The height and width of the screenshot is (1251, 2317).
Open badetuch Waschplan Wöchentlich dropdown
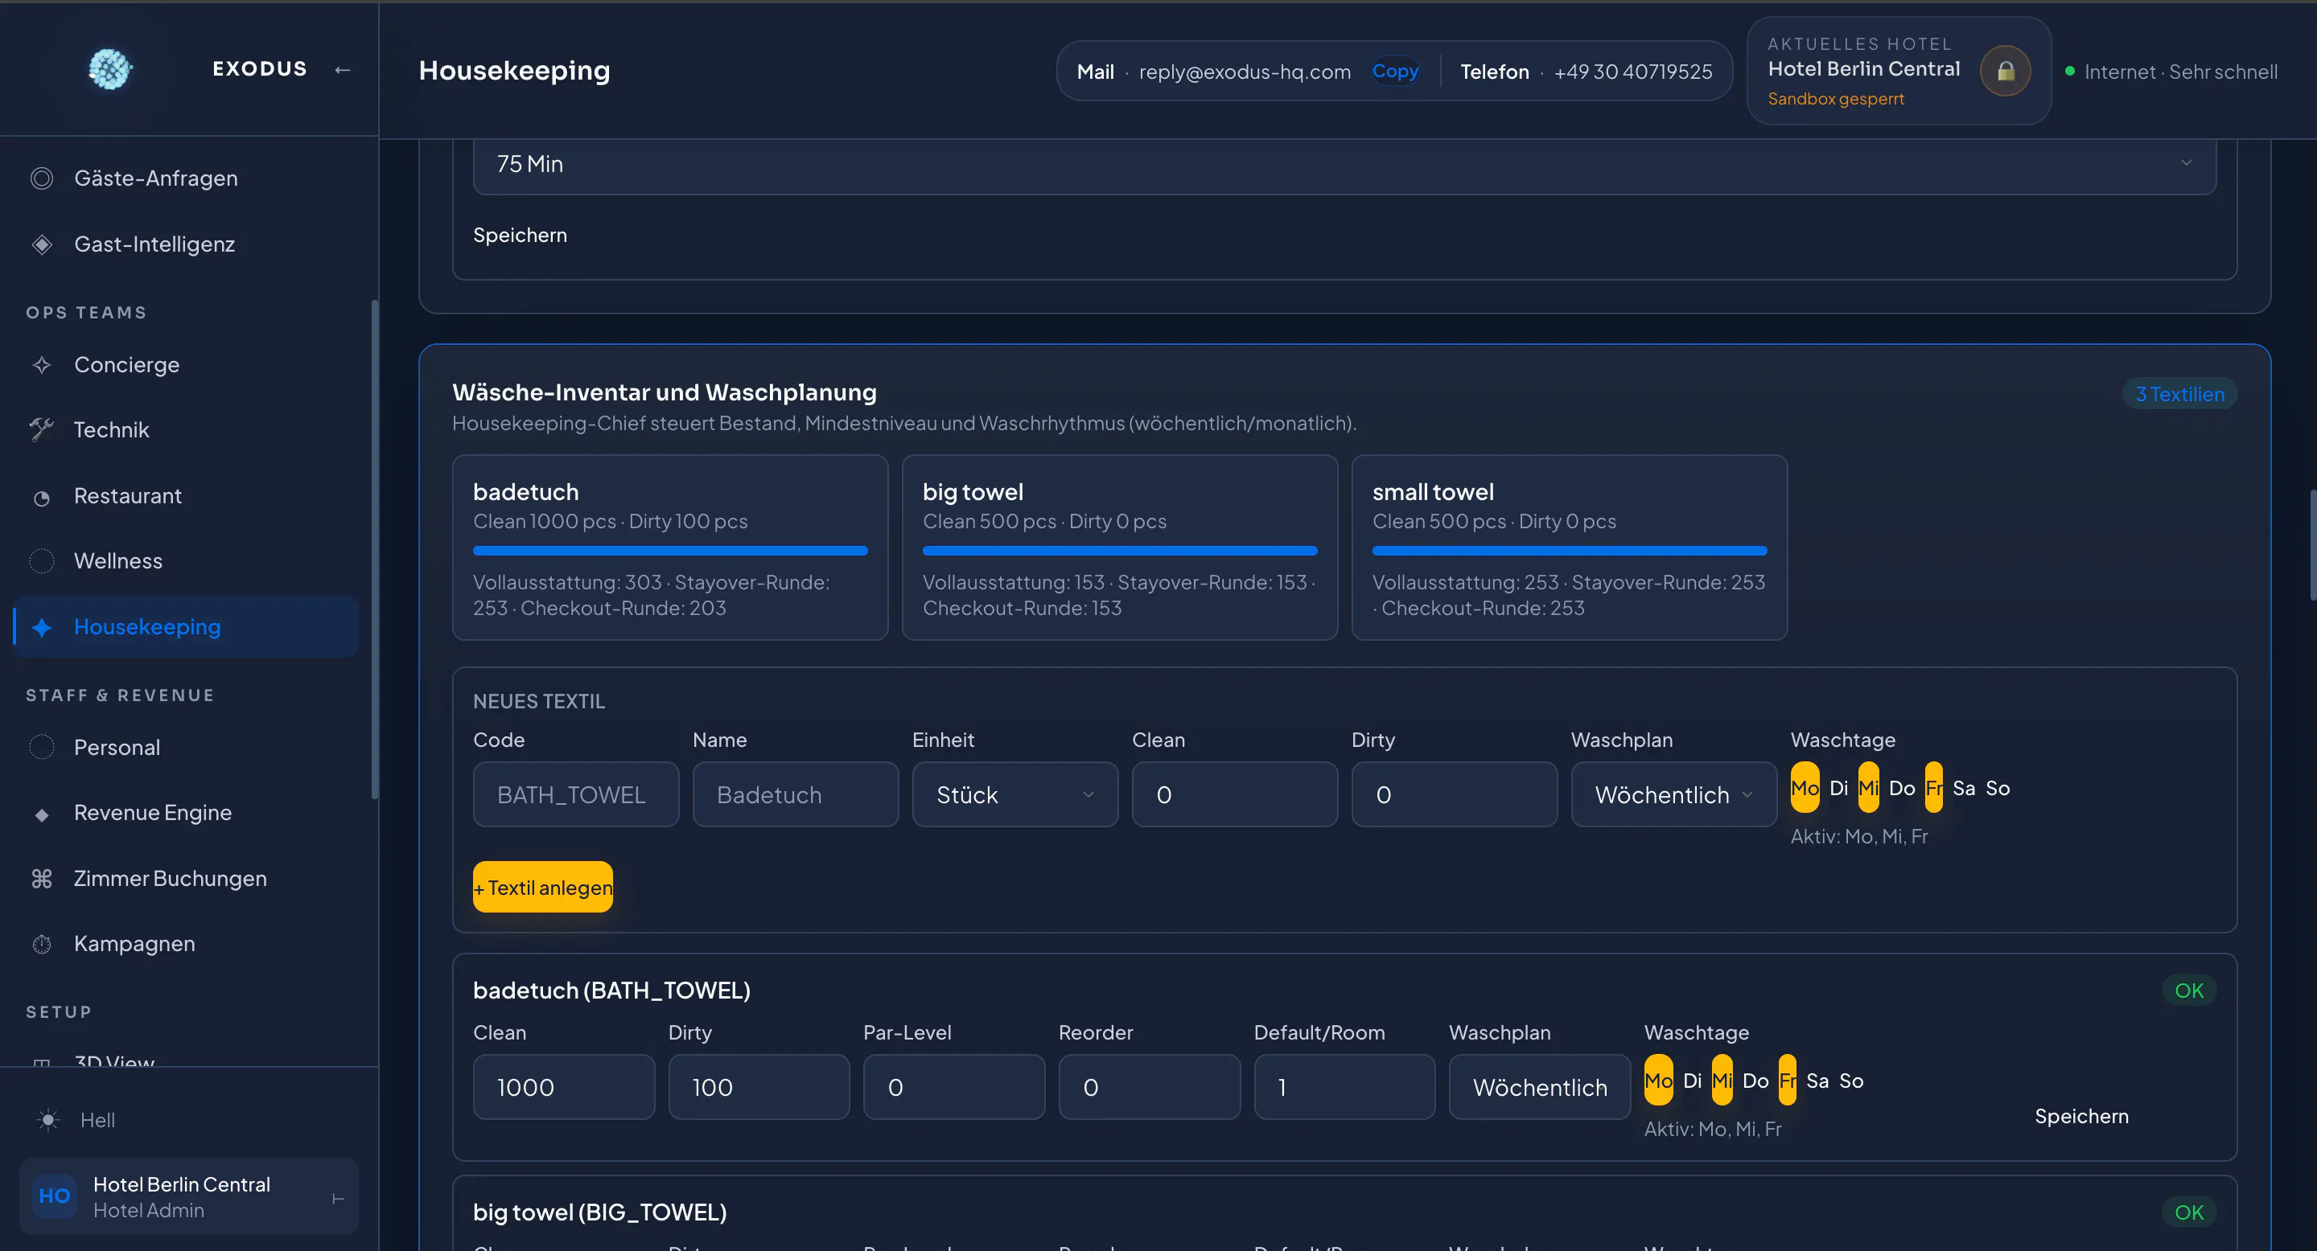tap(1539, 1086)
